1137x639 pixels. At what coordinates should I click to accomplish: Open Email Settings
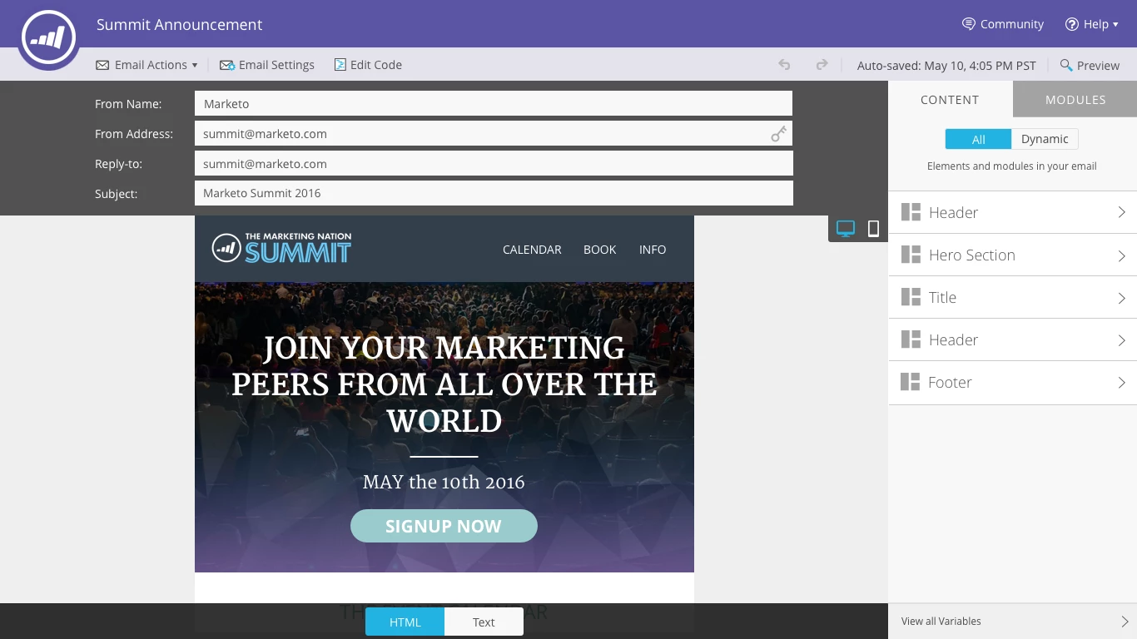coord(267,65)
